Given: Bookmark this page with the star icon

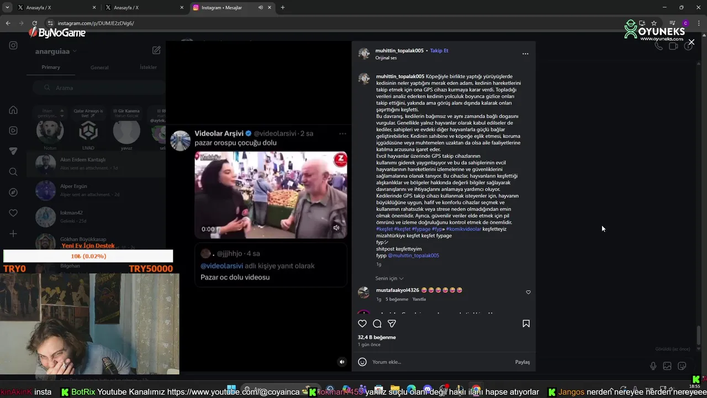Looking at the screenshot, I should (x=654, y=23).
